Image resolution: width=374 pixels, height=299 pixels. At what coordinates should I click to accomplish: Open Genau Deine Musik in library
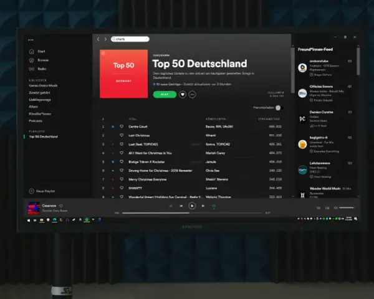pos(43,85)
